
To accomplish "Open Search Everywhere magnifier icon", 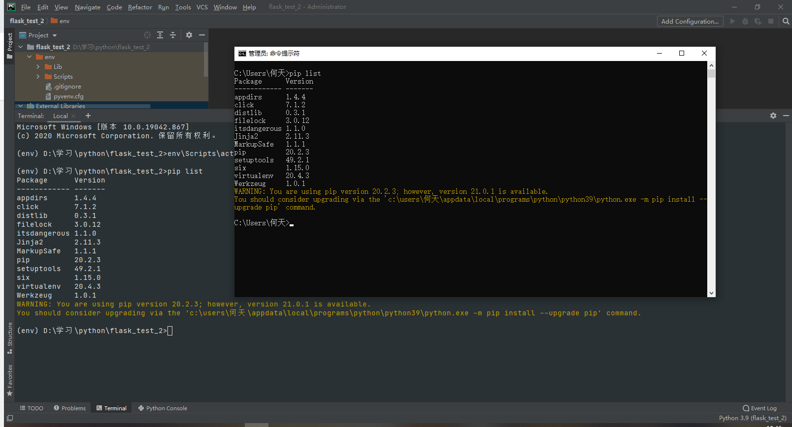I will (786, 21).
